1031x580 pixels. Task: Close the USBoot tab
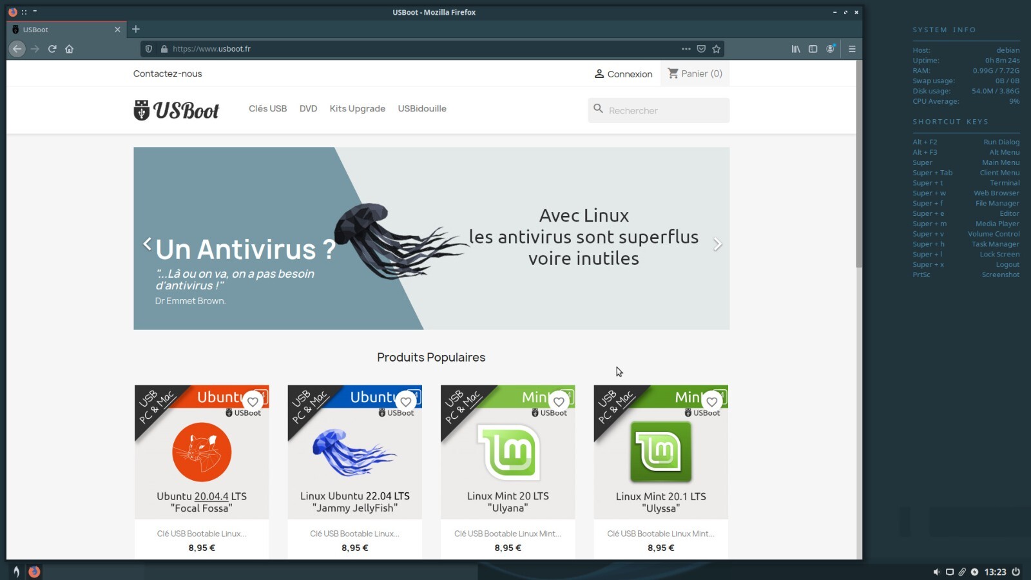point(117,30)
